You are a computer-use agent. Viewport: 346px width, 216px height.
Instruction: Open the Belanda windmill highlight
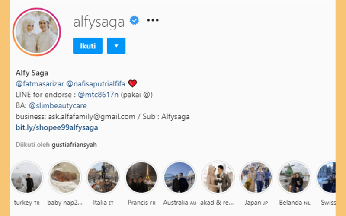(x=295, y=177)
